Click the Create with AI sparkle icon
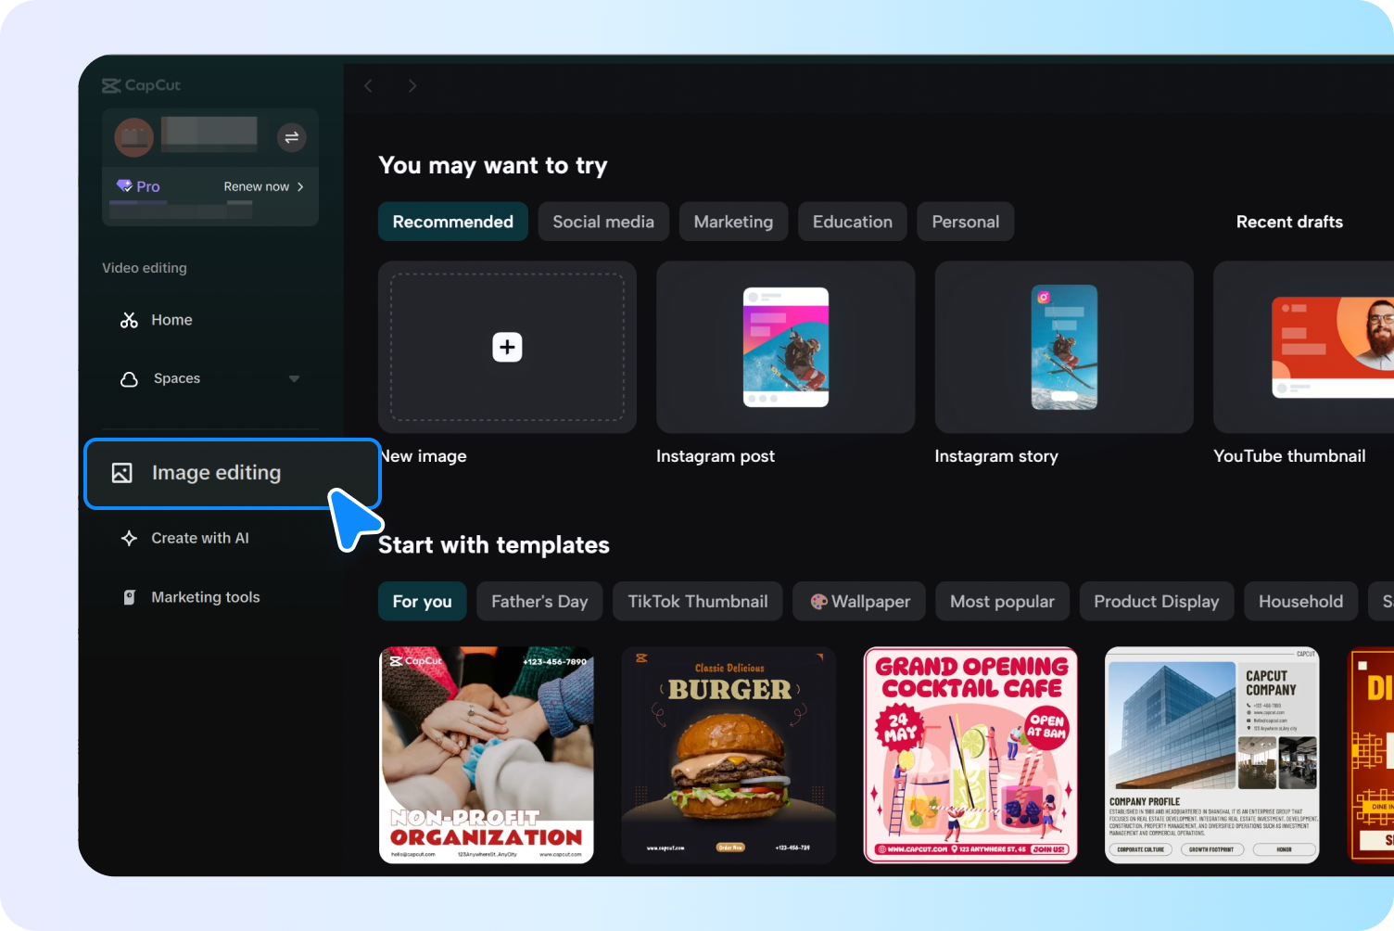The width and height of the screenshot is (1394, 931). [129, 538]
